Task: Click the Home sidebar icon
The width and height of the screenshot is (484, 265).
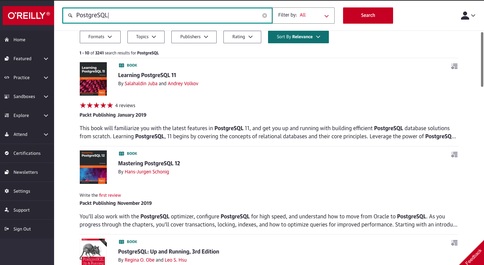Action: pyautogui.click(x=7, y=40)
